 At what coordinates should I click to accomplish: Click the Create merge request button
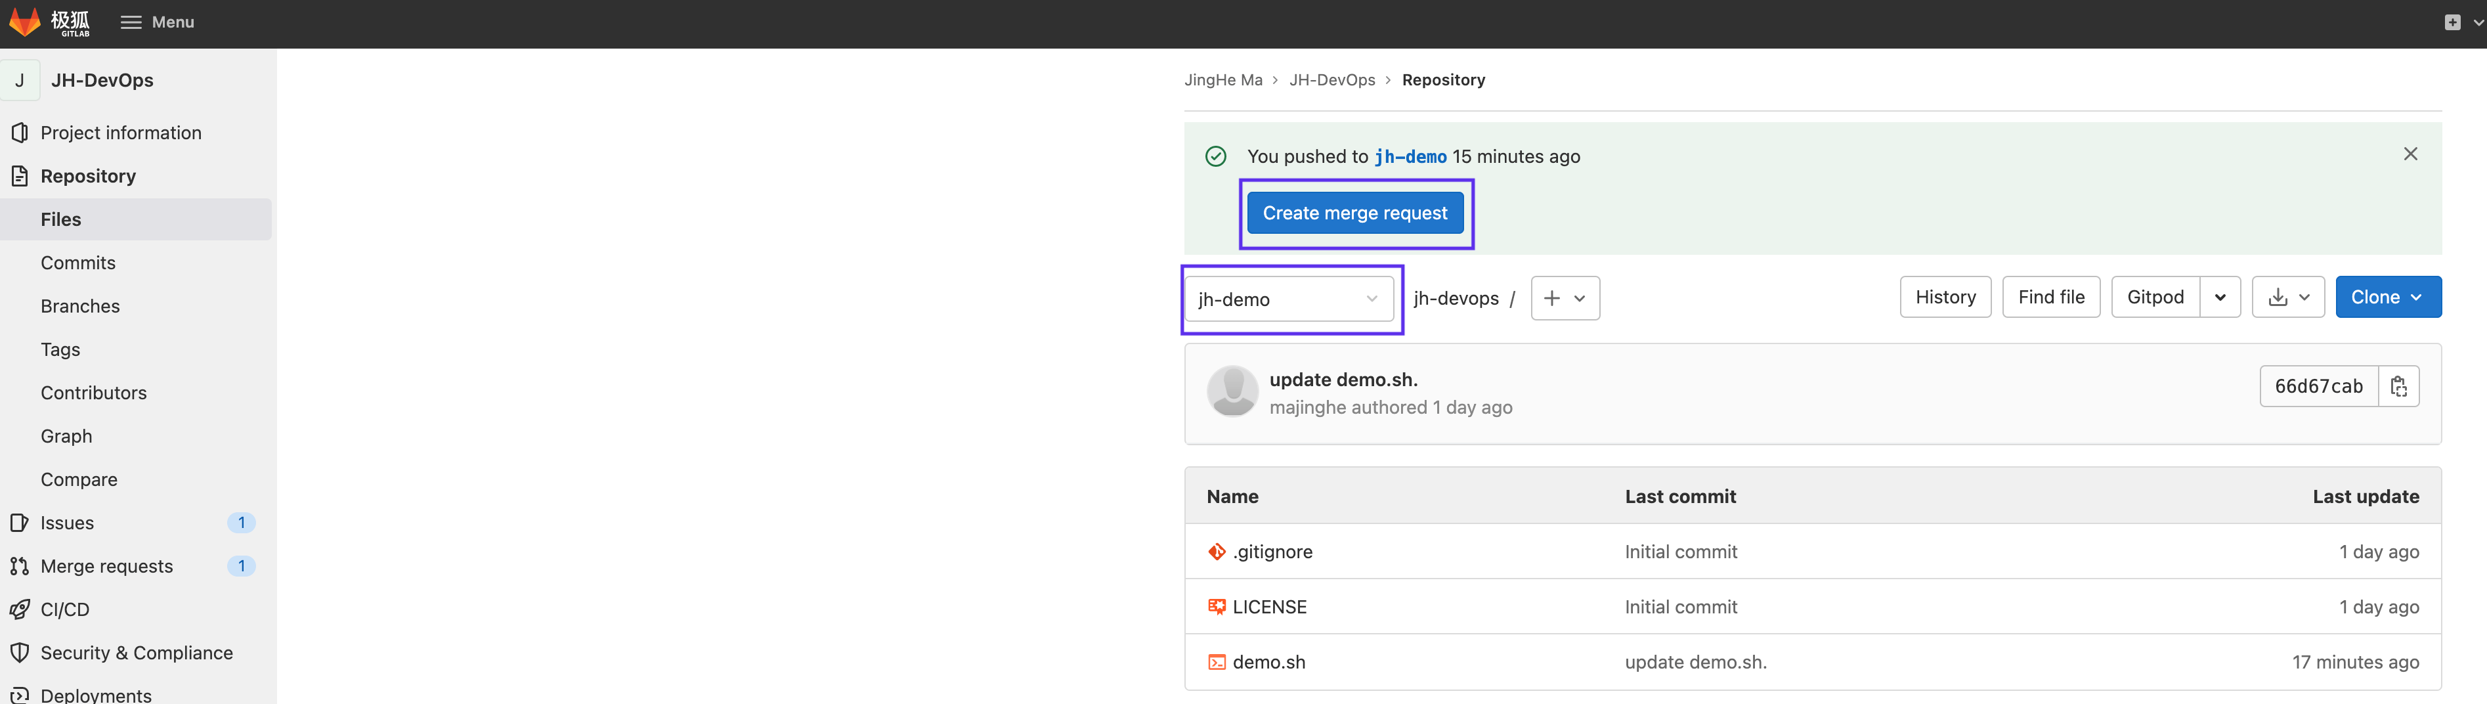(x=1354, y=213)
